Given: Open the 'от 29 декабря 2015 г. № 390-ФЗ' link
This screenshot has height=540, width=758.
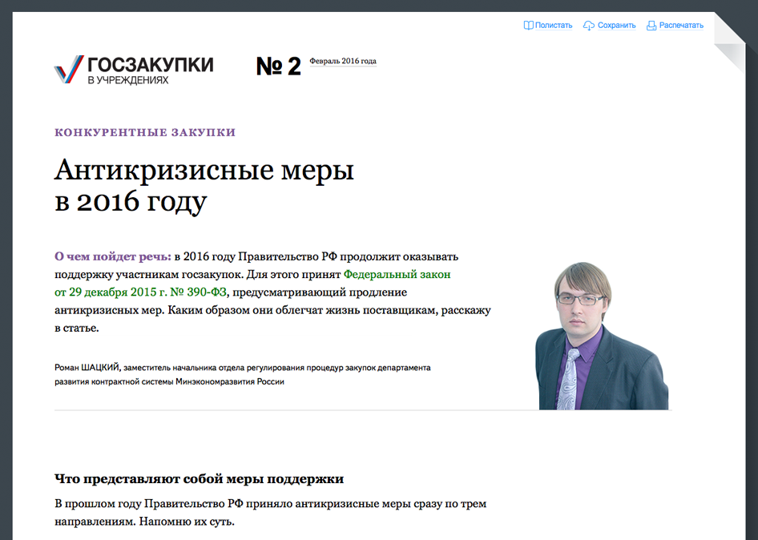Looking at the screenshot, I should pyautogui.click(x=140, y=292).
